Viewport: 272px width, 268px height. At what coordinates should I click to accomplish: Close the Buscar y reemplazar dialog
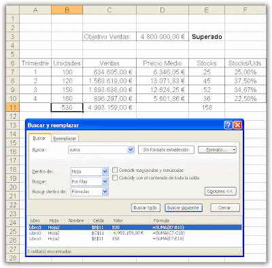coord(237,125)
